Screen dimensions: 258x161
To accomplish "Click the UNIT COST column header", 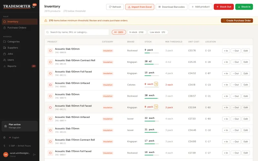I will [194, 42].
